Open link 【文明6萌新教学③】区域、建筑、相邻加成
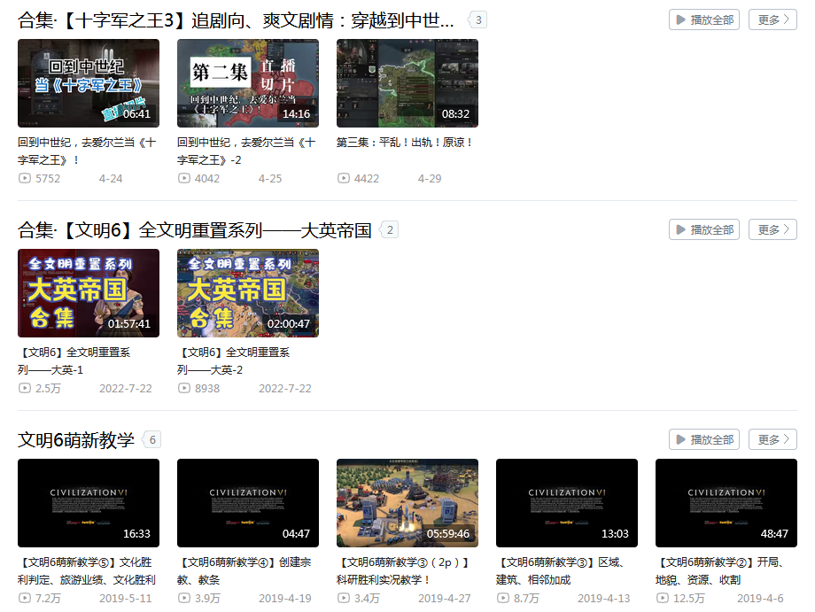This screenshot has height=612, width=815. (560, 571)
